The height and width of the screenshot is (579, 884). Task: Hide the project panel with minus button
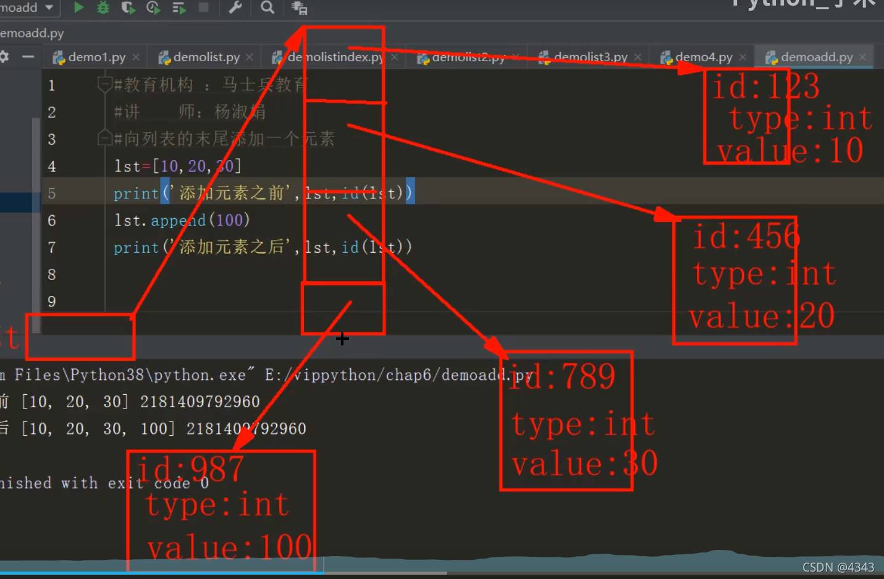[x=28, y=57]
